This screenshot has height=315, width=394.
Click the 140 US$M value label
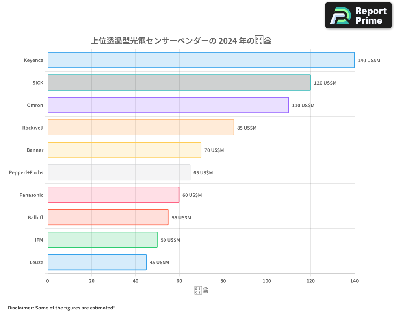tap(369, 60)
